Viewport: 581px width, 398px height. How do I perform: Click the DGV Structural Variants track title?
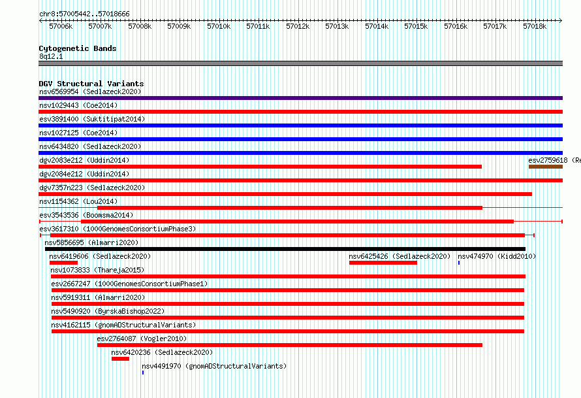tap(91, 84)
